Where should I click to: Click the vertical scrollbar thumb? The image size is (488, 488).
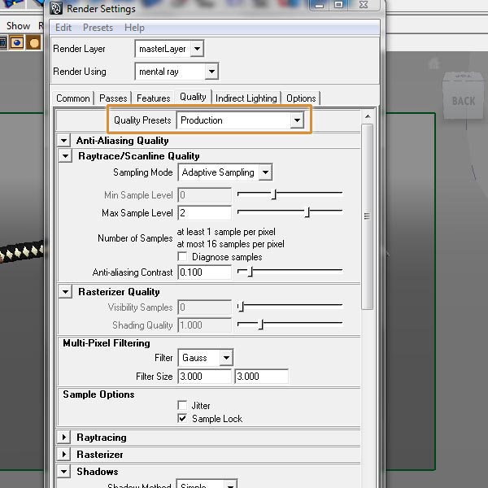[x=368, y=216]
